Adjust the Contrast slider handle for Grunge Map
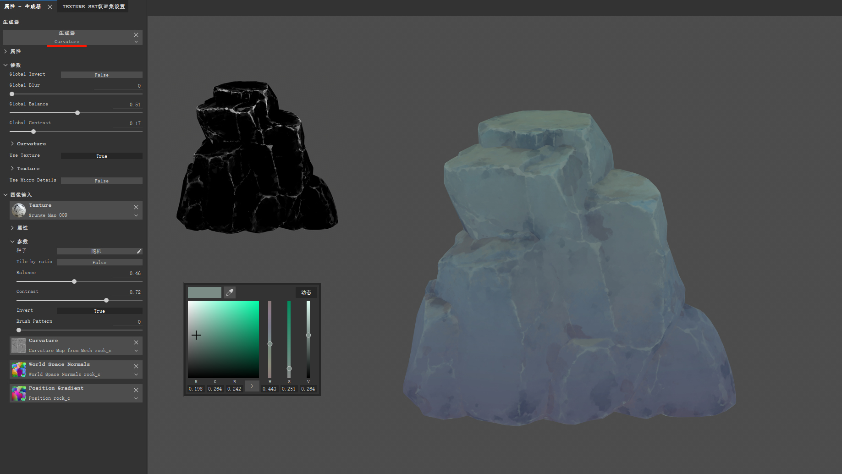Screen dimensions: 842x474 pos(106,300)
